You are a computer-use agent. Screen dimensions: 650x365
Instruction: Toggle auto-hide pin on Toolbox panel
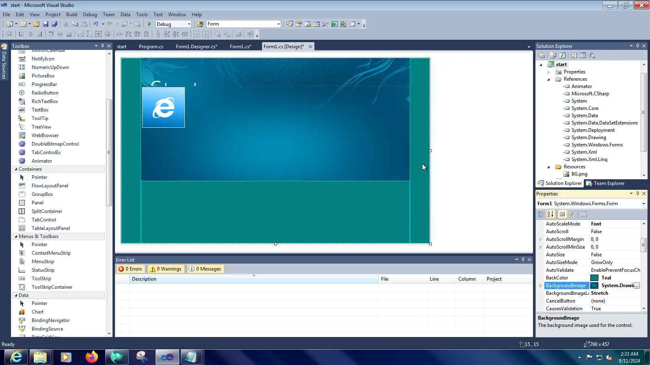tap(102, 46)
